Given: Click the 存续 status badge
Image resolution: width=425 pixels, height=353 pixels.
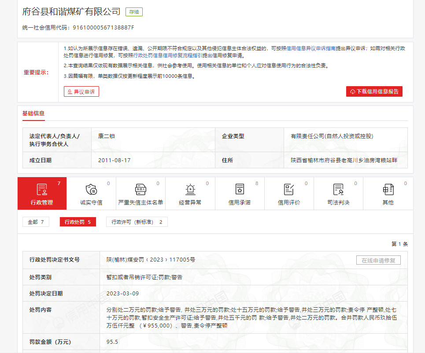Looking at the screenshot, I should pyautogui.click(x=134, y=12).
